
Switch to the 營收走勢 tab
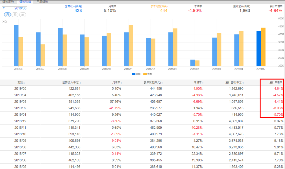coord(8,2)
